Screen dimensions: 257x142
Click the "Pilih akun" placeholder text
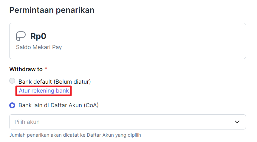pos(27,122)
